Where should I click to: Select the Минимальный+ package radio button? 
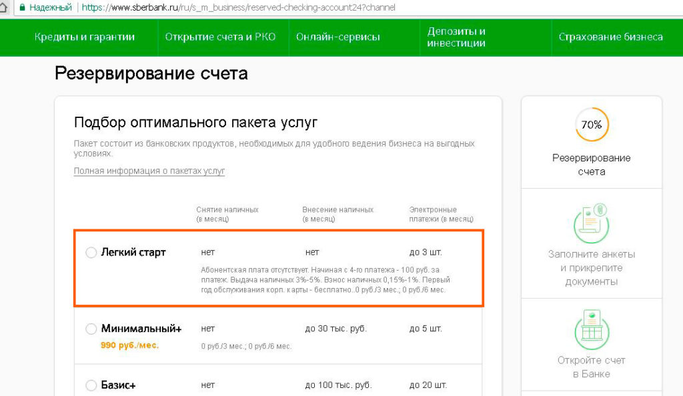(x=91, y=329)
